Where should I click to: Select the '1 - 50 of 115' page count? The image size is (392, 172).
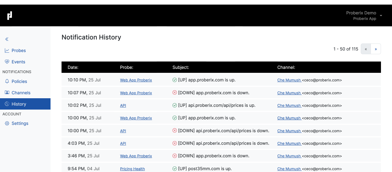(x=346, y=49)
